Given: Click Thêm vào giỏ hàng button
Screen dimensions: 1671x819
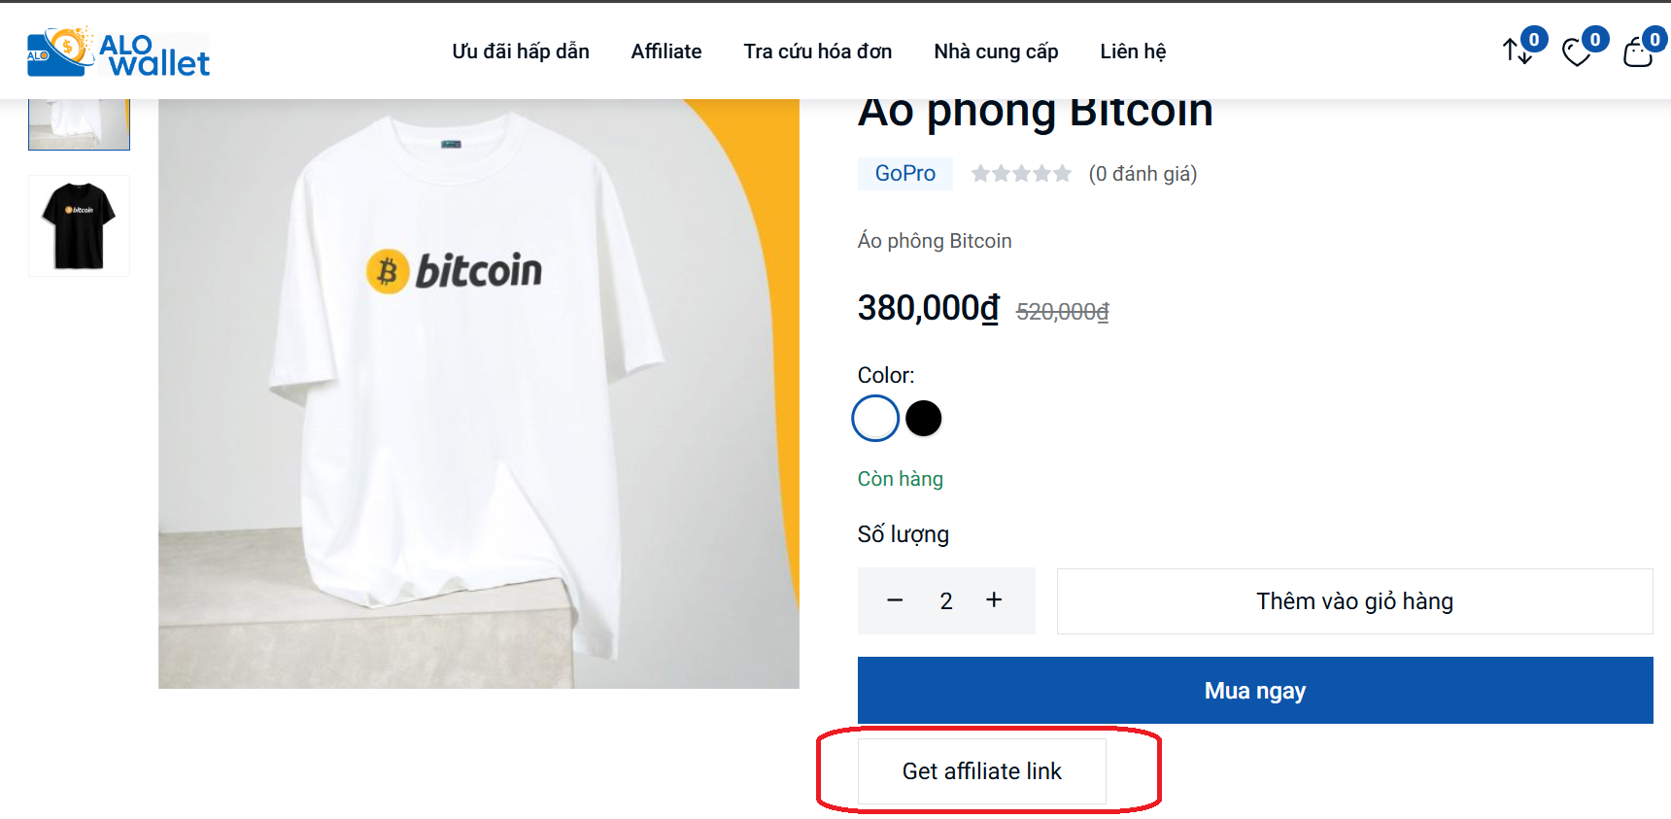Looking at the screenshot, I should pyautogui.click(x=1354, y=601).
